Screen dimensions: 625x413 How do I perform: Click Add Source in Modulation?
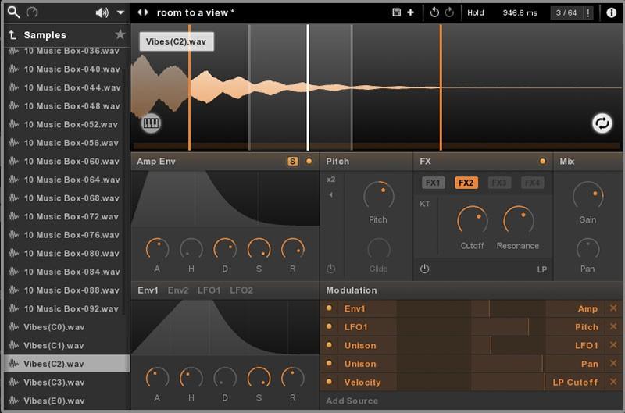click(352, 401)
